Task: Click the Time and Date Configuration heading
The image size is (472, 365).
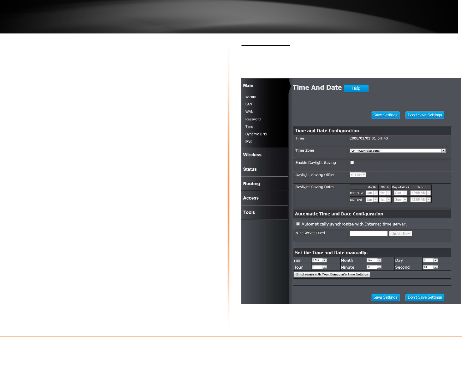Action: [x=327, y=131]
